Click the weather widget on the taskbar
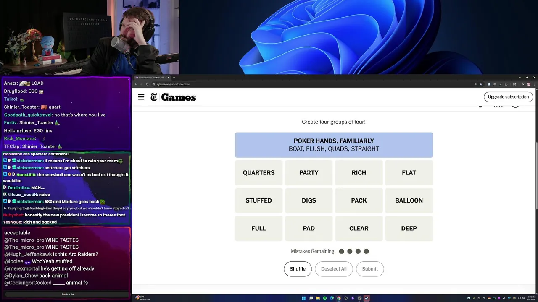The width and height of the screenshot is (538, 302). [143, 298]
